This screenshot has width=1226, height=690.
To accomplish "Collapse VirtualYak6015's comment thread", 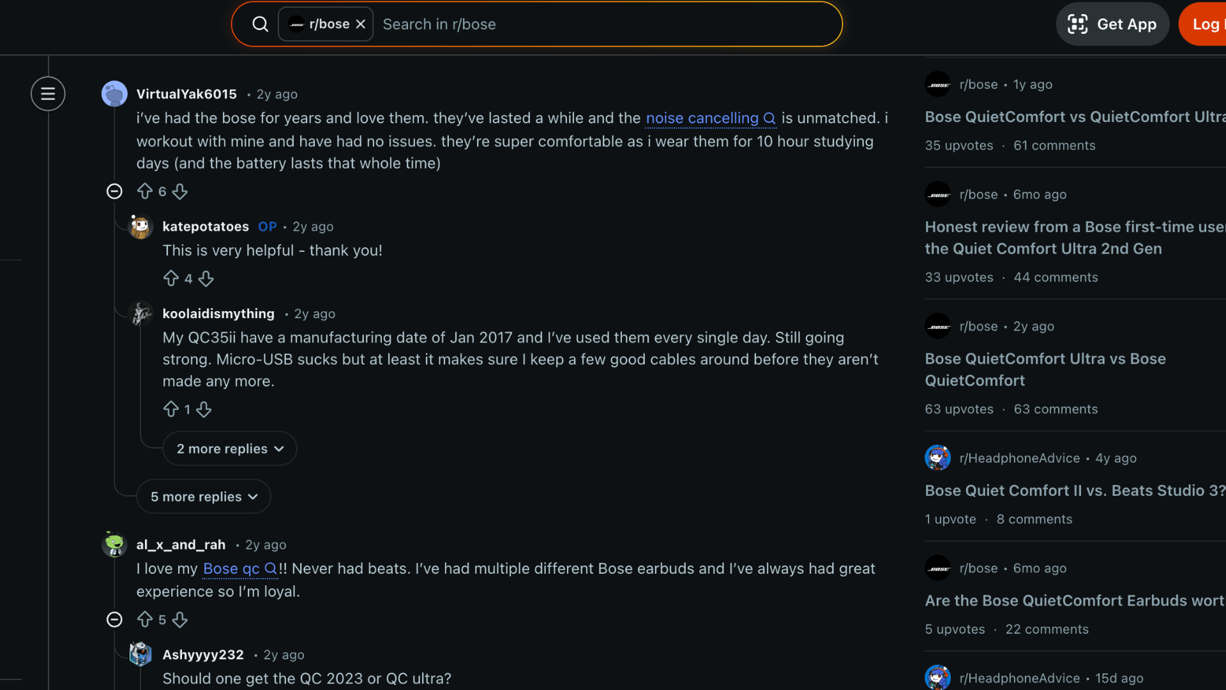I will tap(114, 190).
